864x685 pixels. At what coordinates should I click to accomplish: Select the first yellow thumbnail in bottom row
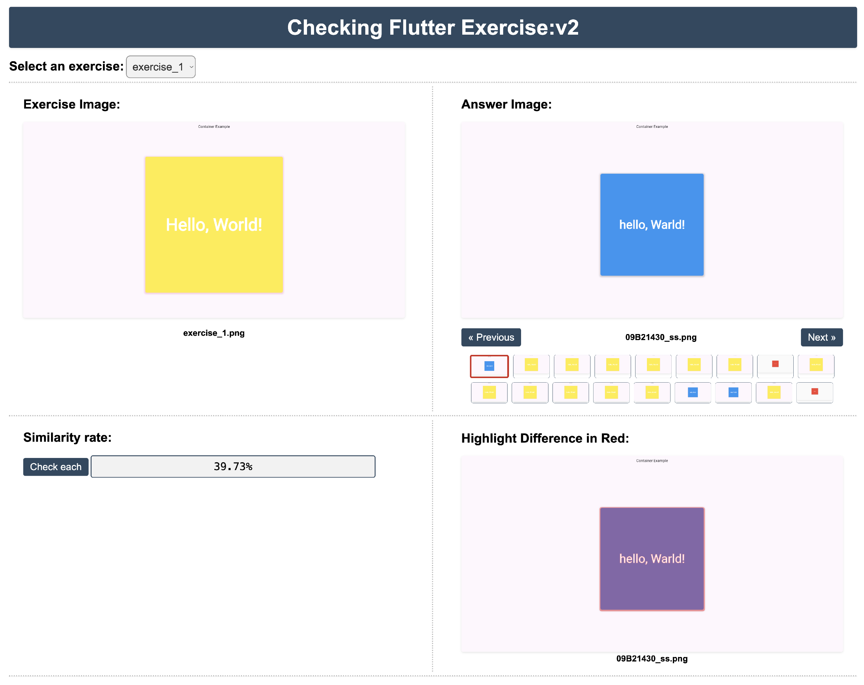[x=489, y=393]
